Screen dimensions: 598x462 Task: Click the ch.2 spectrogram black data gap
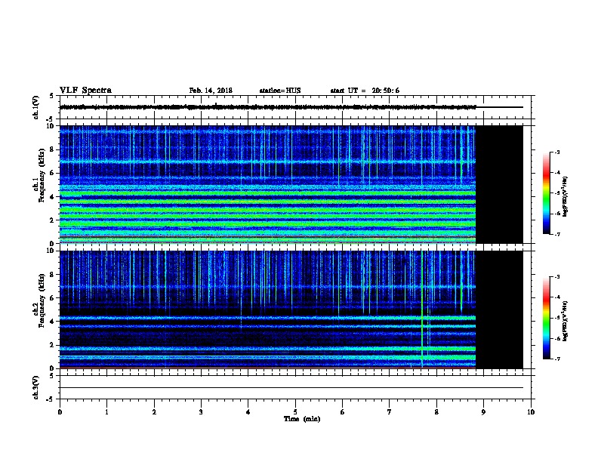tap(499, 310)
